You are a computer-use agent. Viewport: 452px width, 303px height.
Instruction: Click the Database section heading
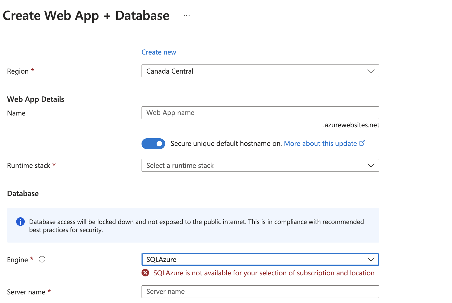coord(23,193)
